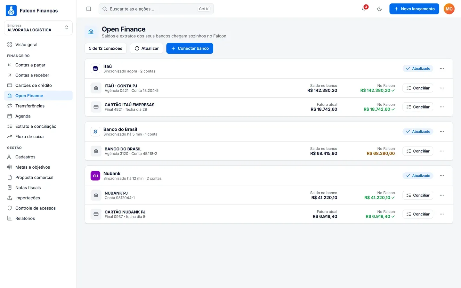This screenshot has height=288, width=461.
Task: Click Conectar banco button
Action: point(190,48)
